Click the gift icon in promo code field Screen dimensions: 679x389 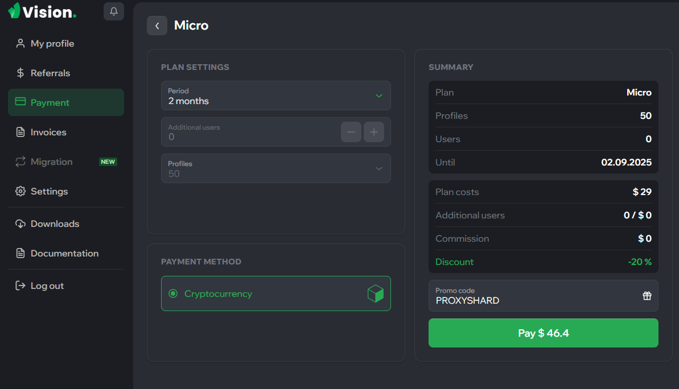pyautogui.click(x=647, y=296)
